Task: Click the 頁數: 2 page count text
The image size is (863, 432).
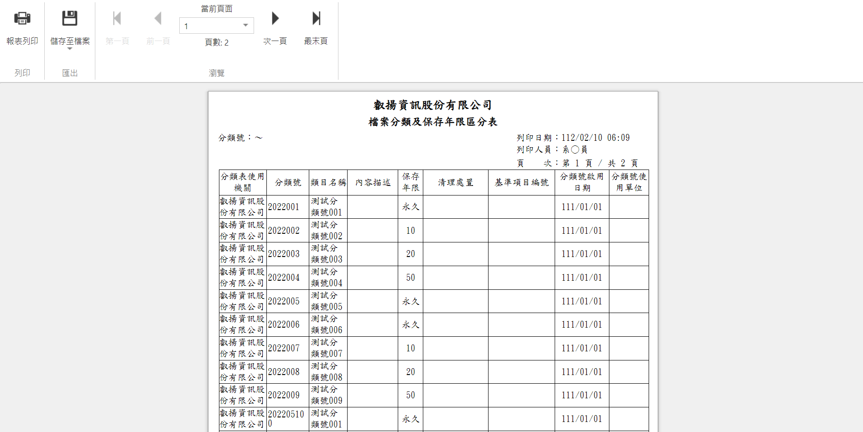Action: (217, 42)
